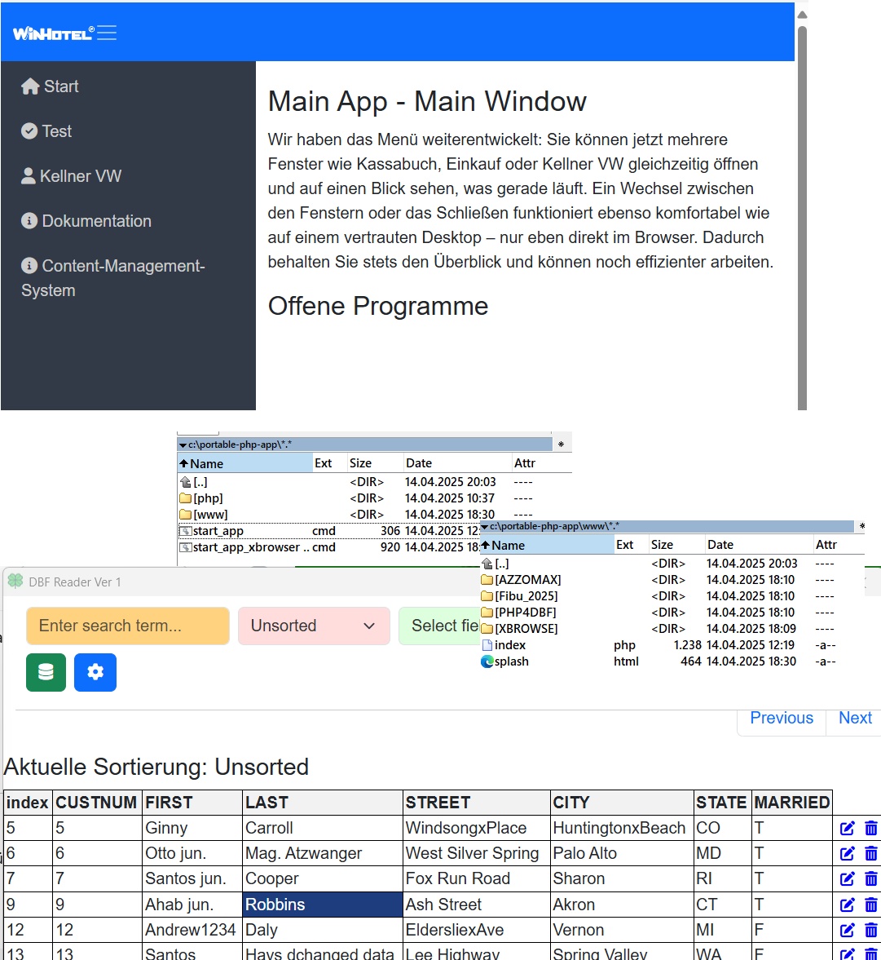Click the Next pagination link
The image size is (881, 960).
click(855, 718)
